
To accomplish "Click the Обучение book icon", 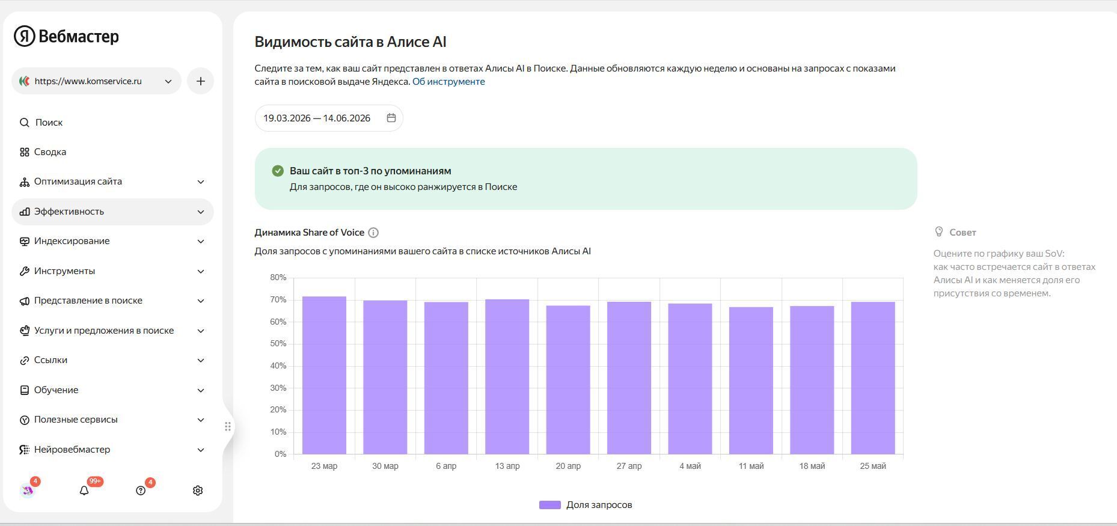I will (x=24, y=390).
